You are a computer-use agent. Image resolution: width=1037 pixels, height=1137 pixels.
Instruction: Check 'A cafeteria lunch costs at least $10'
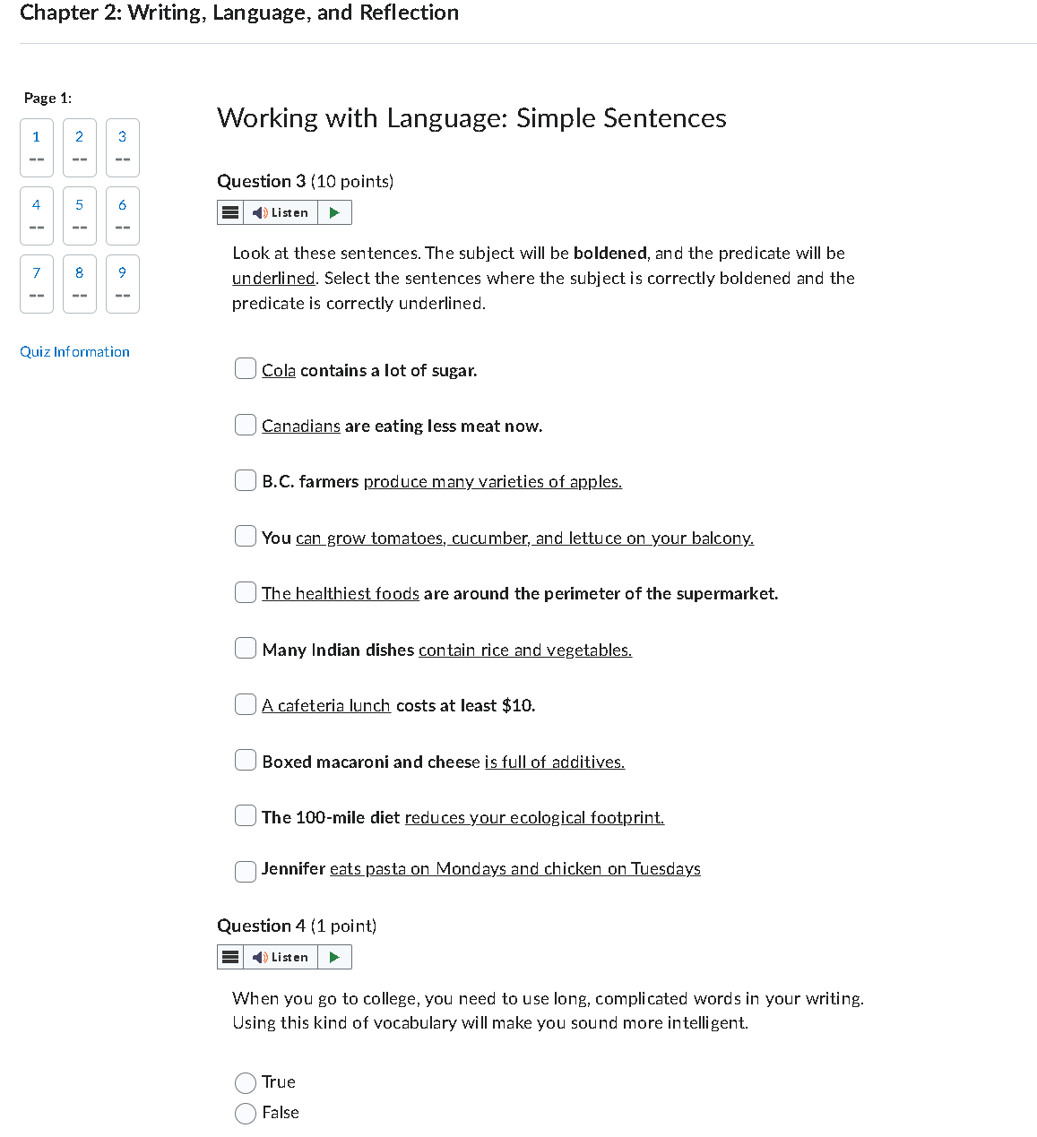click(x=245, y=704)
